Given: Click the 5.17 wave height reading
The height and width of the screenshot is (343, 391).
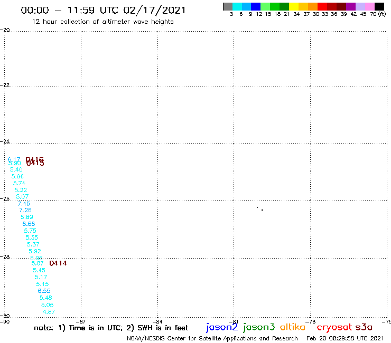Looking at the screenshot, I should tap(41, 277).
